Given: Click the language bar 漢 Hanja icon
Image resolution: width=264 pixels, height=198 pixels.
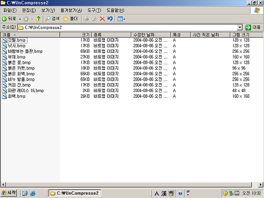Looking at the screenshot, I should click(164, 194).
